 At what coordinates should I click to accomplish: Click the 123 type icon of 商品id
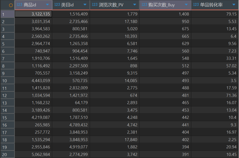tap(19, 5)
